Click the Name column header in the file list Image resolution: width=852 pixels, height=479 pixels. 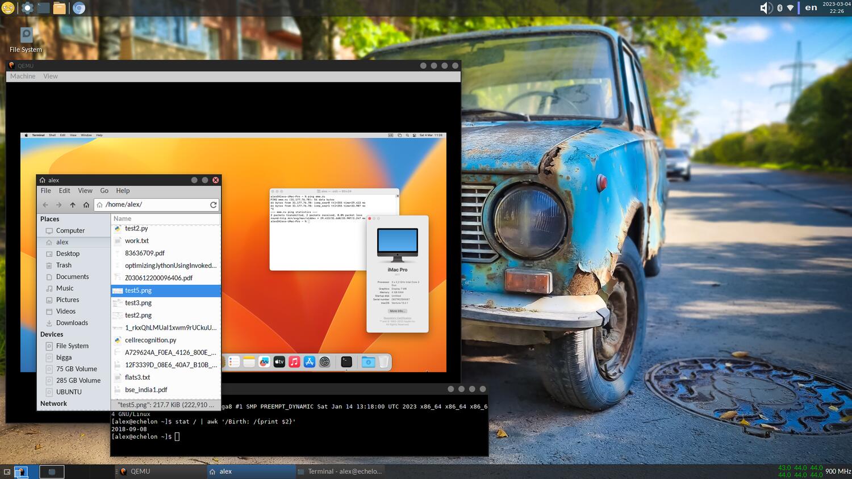pyautogui.click(x=165, y=219)
